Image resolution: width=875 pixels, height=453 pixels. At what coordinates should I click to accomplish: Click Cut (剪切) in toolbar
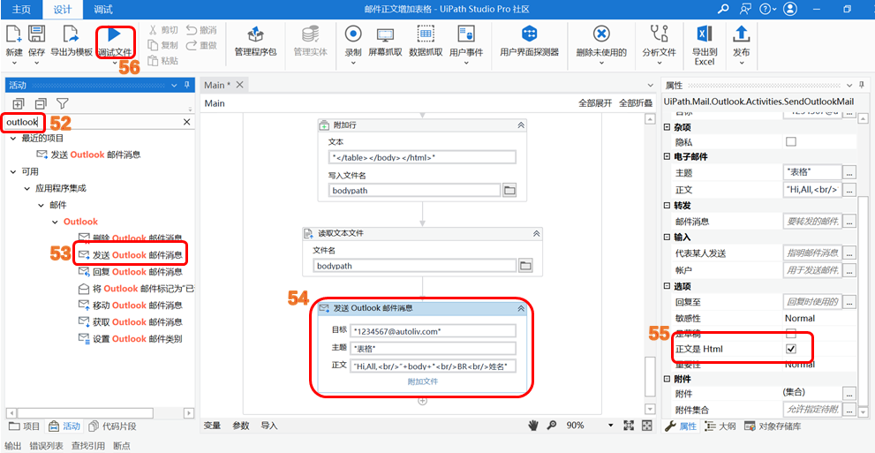[x=163, y=30]
